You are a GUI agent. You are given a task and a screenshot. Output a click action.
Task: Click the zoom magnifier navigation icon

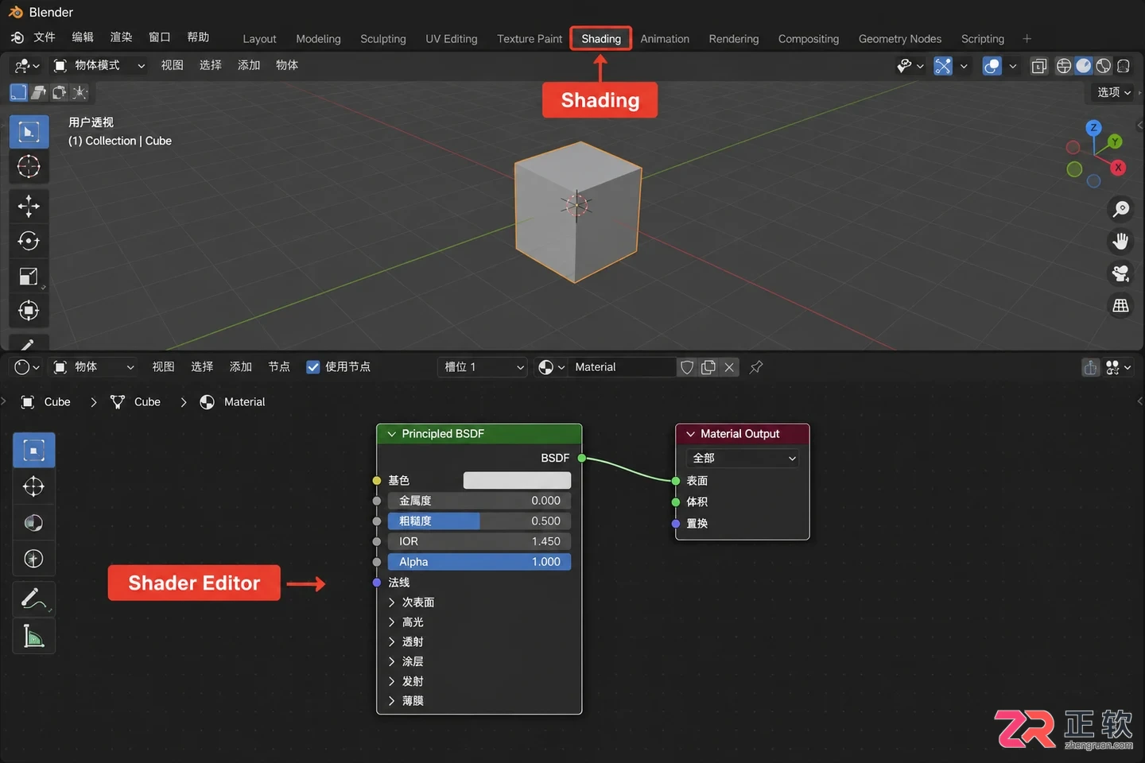click(x=1120, y=208)
